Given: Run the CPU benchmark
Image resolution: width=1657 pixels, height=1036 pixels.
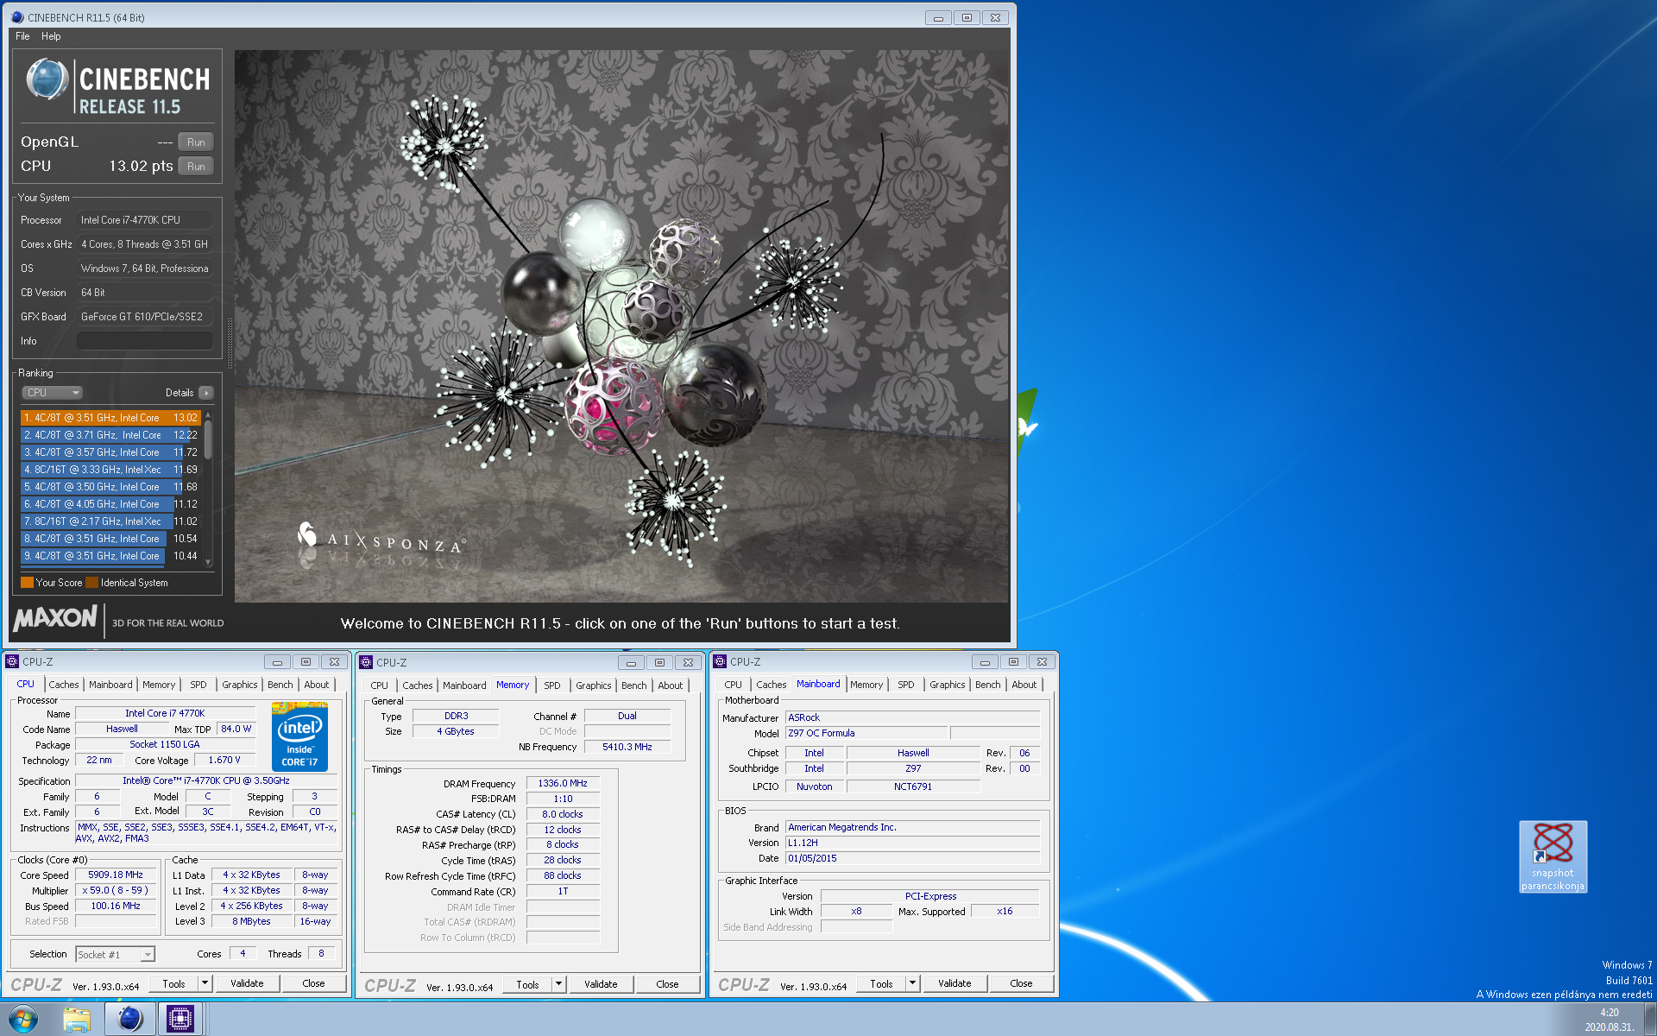Looking at the screenshot, I should point(196,167).
